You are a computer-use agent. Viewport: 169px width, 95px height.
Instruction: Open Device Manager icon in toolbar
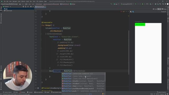click(158, 4)
